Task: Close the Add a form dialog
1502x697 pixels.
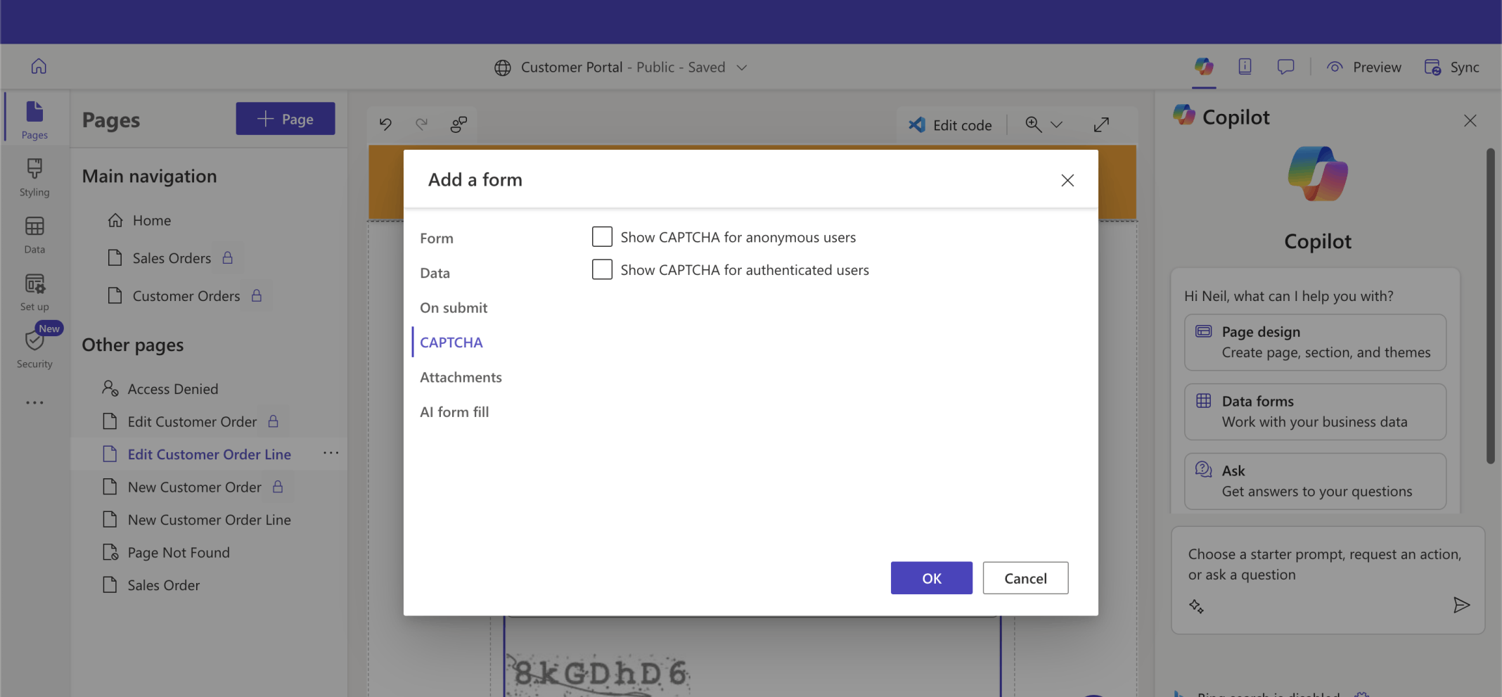Action: point(1067,180)
